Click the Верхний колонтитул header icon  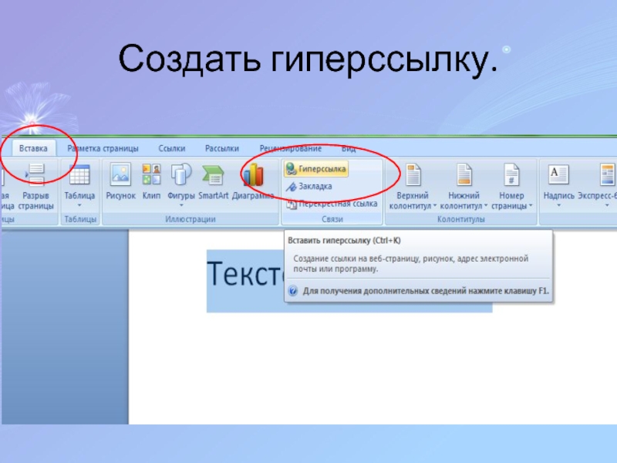click(x=413, y=175)
